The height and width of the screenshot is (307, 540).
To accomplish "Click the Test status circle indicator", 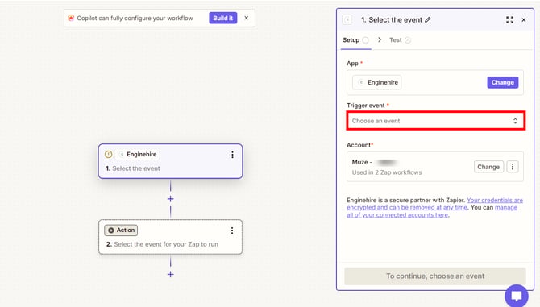I will click(x=408, y=40).
